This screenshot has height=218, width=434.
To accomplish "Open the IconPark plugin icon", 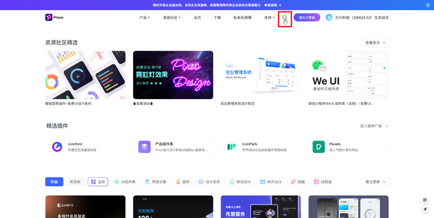I will pos(231,147).
